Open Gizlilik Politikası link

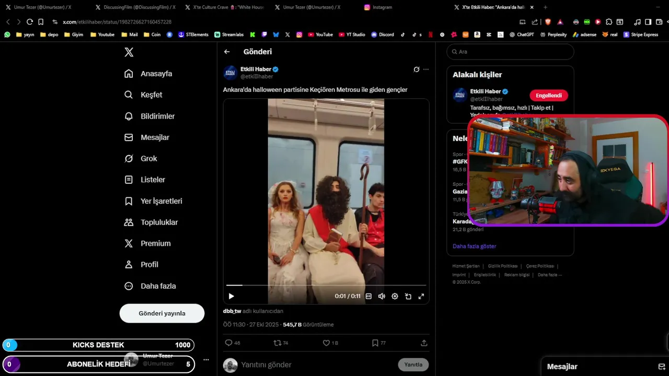point(503,266)
